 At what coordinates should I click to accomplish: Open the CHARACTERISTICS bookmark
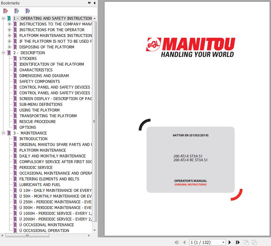36,70
